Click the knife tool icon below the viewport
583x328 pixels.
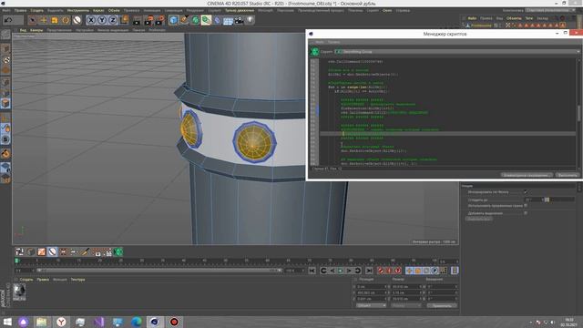click(86, 252)
